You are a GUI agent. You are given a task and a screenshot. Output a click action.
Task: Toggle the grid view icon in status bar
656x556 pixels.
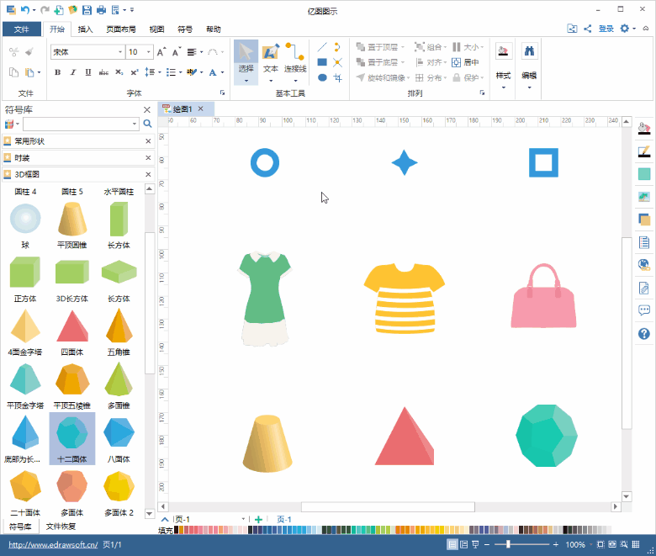(x=636, y=544)
